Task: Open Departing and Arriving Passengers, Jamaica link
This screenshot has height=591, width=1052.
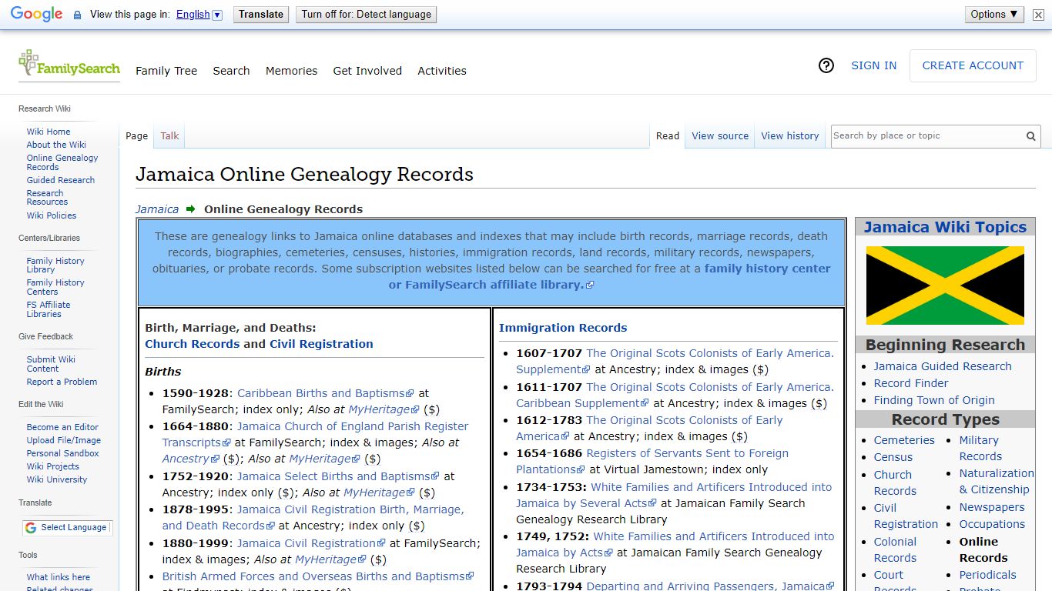Action: click(710, 586)
